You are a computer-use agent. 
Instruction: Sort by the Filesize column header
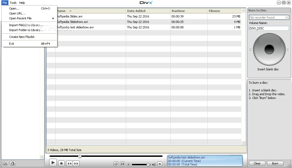click(224, 11)
